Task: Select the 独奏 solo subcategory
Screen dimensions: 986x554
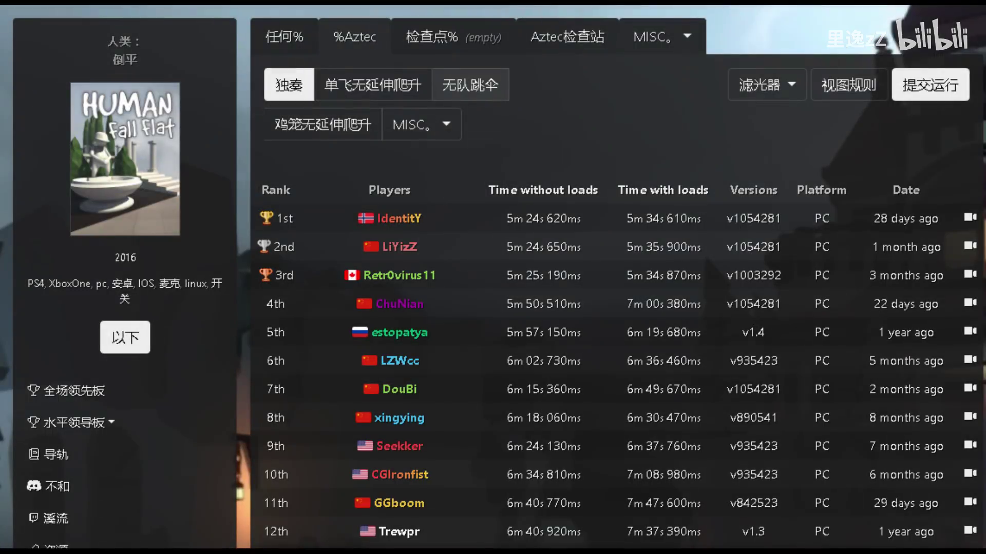Action: (x=289, y=85)
